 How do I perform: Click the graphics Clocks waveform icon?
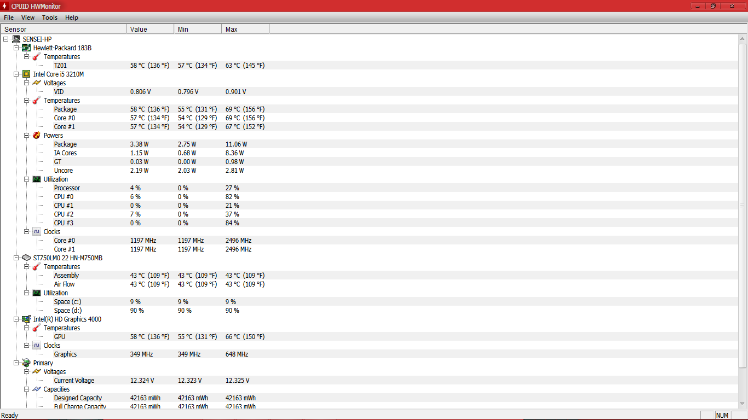click(37, 346)
